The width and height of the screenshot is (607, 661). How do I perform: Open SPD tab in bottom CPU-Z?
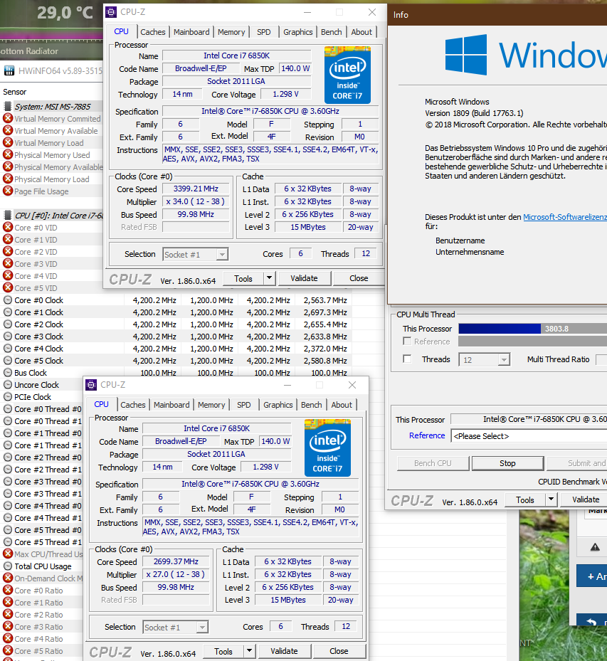pos(243,405)
